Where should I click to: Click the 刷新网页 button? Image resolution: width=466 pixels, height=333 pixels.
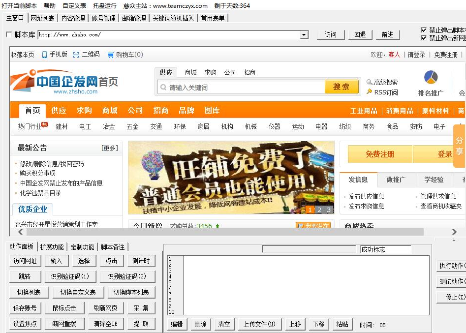[x=106, y=308]
